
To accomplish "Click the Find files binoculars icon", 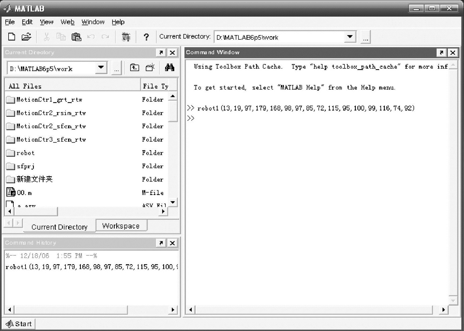I will tap(169, 67).
